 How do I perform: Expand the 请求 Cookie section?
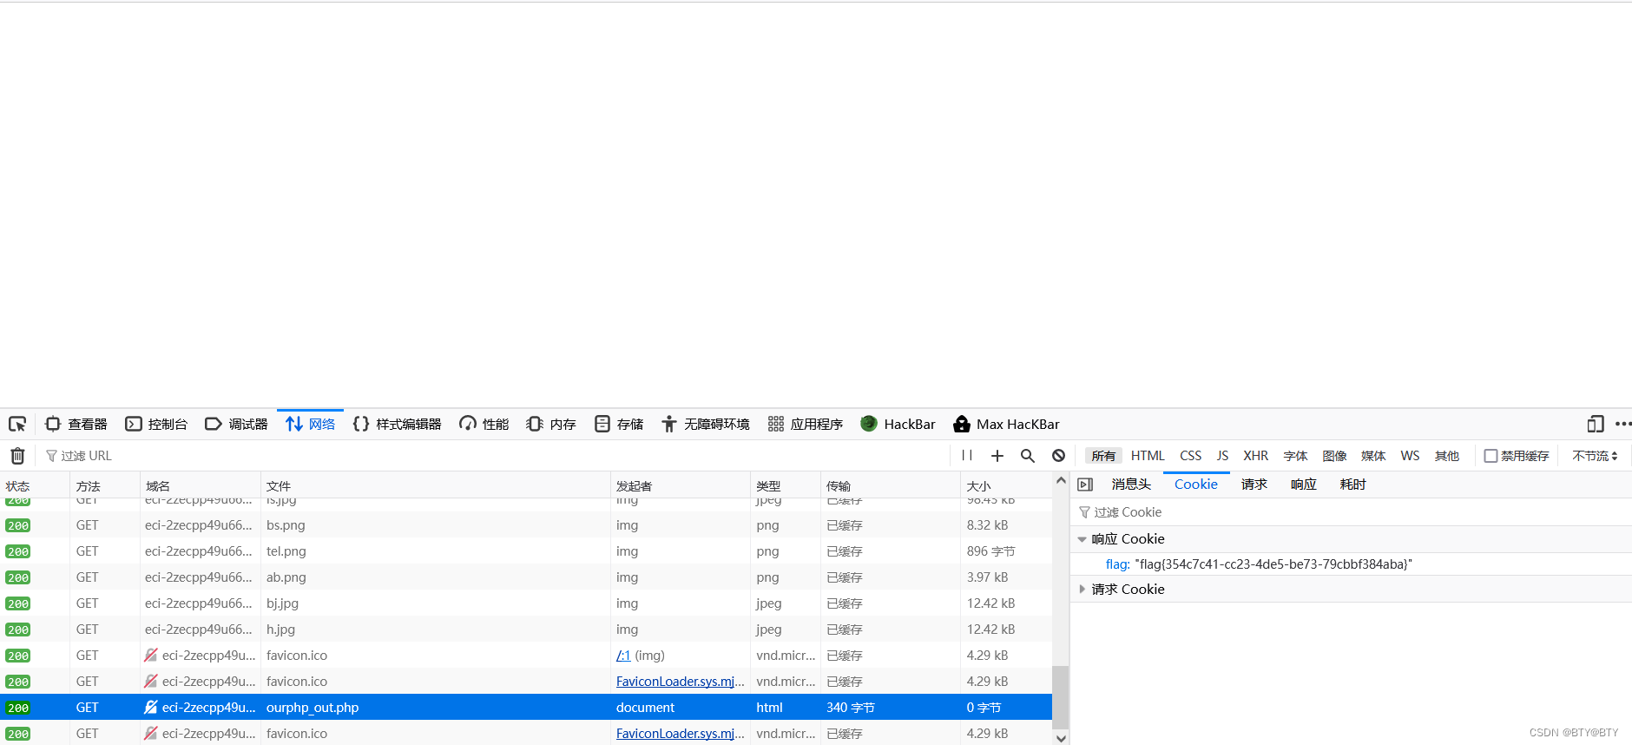tap(1082, 590)
